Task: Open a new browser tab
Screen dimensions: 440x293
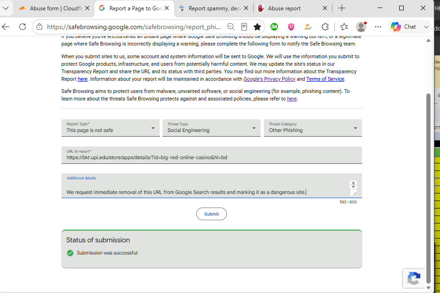Action: coord(342,8)
